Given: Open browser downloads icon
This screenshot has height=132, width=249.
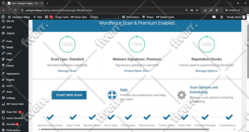Looking at the screenshot, I should pyautogui.click(x=205, y=10).
